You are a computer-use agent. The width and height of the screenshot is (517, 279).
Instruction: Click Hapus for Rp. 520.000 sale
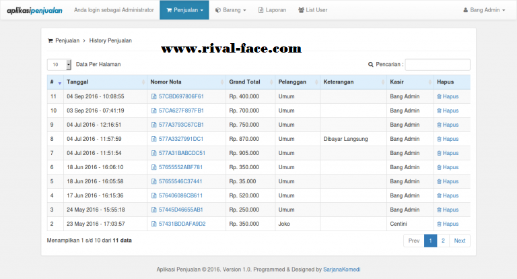point(448,196)
